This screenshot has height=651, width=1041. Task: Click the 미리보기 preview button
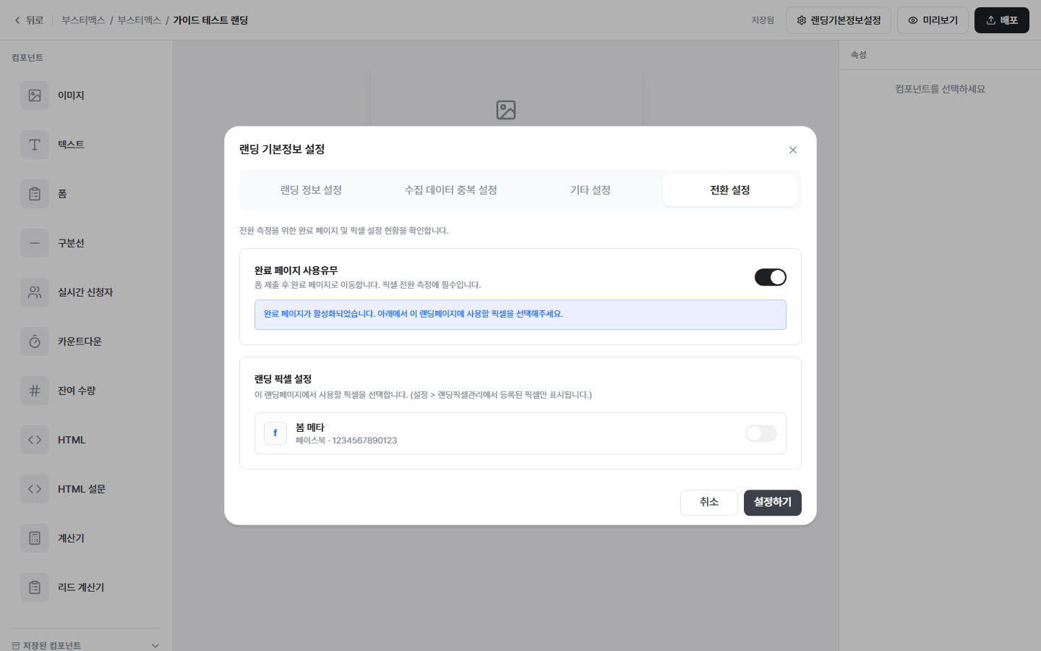[933, 20]
